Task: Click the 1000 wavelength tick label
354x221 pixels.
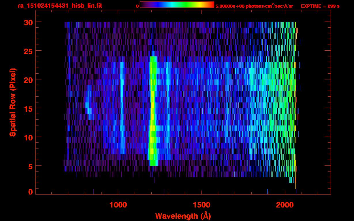Action: click(x=118, y=205)
